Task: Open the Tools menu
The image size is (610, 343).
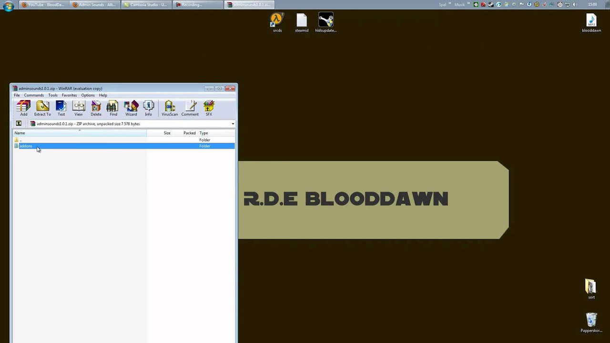Action: pos(52,95)
